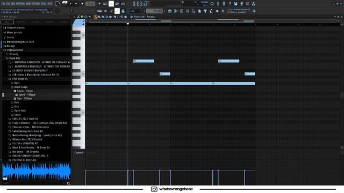The image size is (344, 193).
Task: Toggle loop recording button
Action: pos(123,4)
